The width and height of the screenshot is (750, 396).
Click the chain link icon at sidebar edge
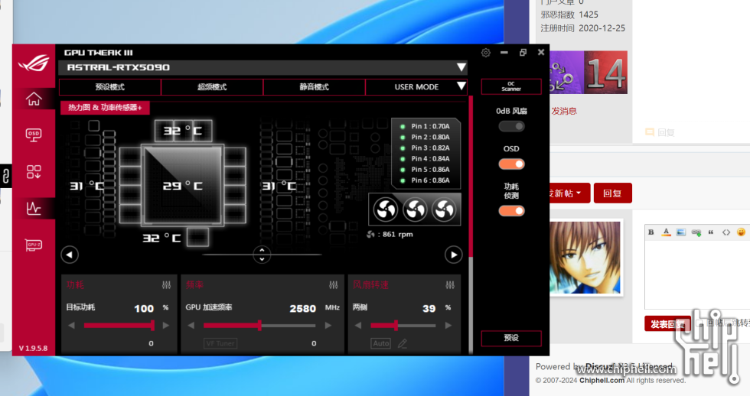click(6, 176)
